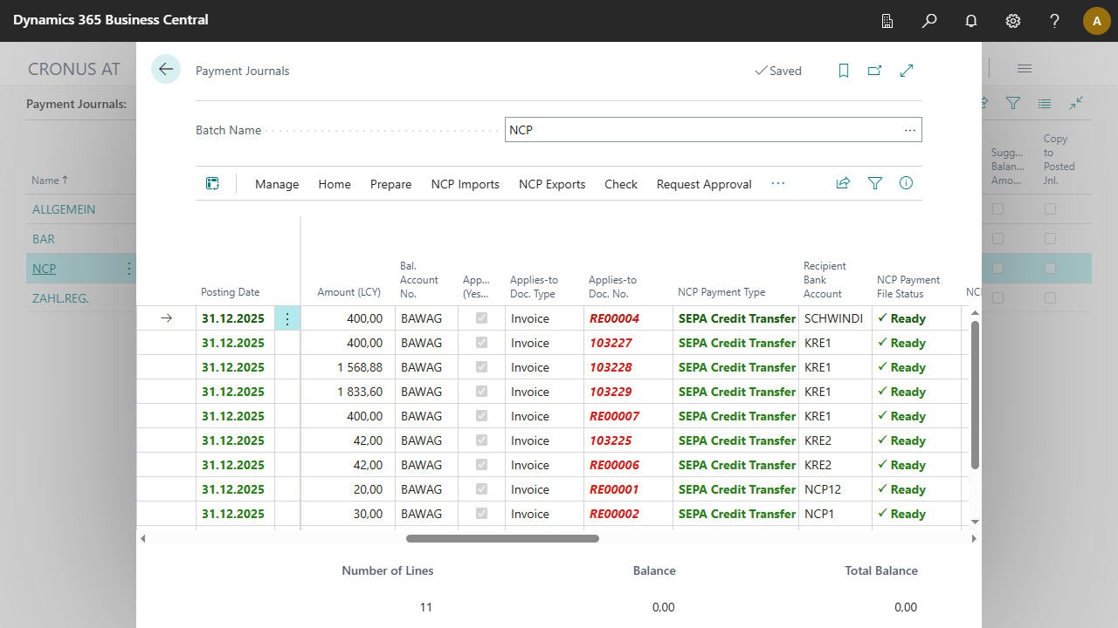
Task: Click the bookmark icon in header
Action: coord(844,71)
